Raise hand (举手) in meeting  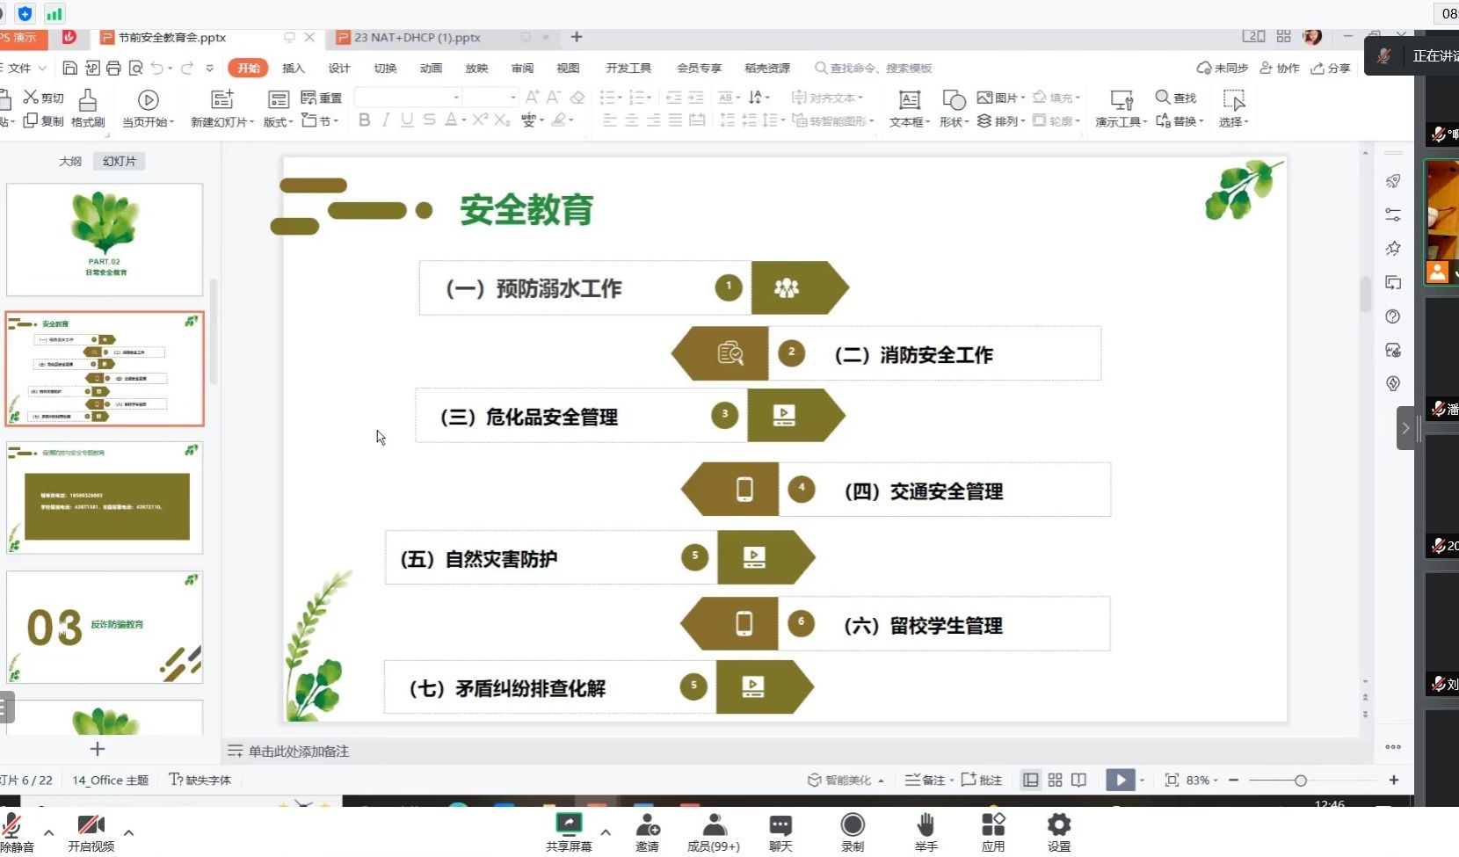pos(925,826)
